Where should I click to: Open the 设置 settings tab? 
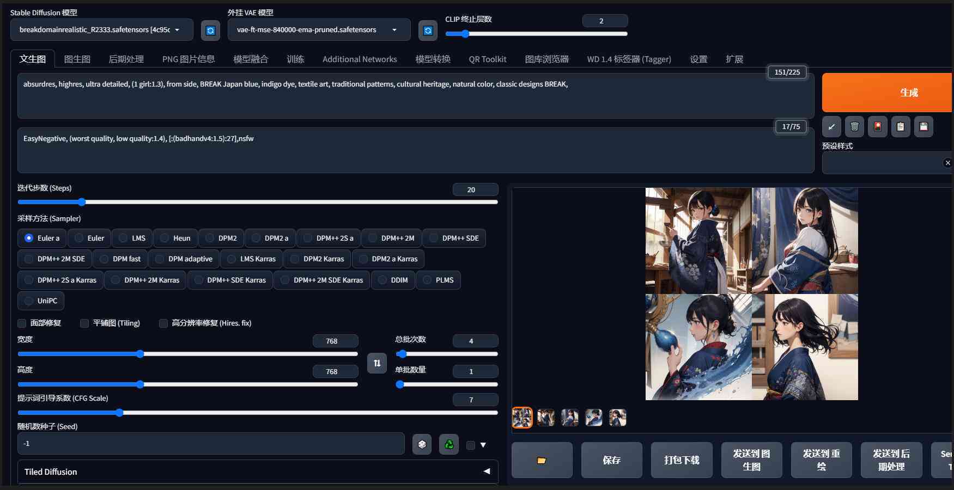[698, 59]
